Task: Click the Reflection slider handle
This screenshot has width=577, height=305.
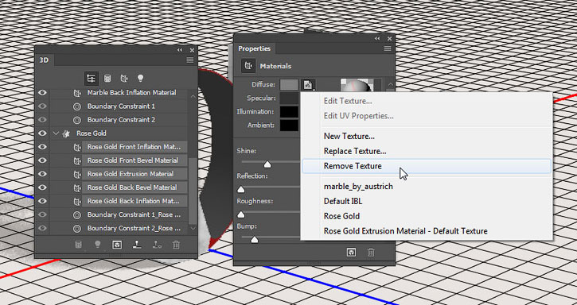Action: point(241,190)
